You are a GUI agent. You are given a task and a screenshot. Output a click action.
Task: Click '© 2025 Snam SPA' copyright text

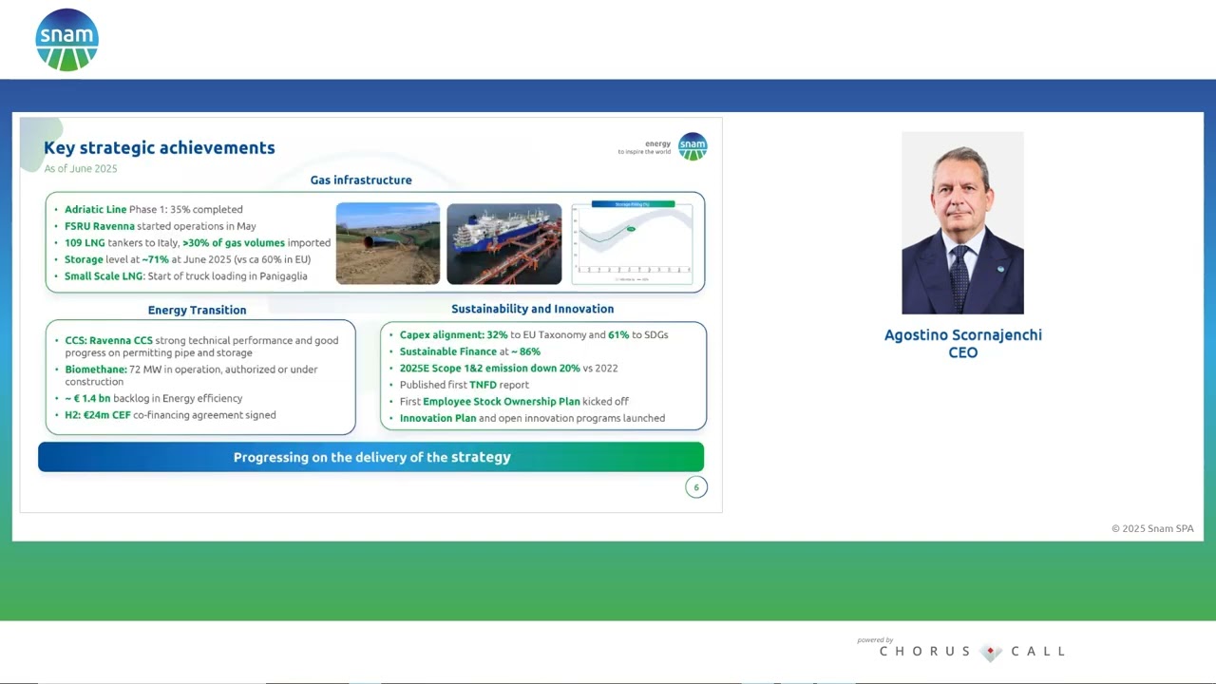click(1152, 529)
